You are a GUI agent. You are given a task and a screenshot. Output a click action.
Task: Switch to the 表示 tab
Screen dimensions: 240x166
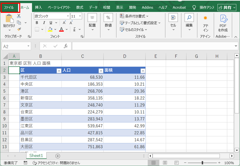(x=119, y=7)
